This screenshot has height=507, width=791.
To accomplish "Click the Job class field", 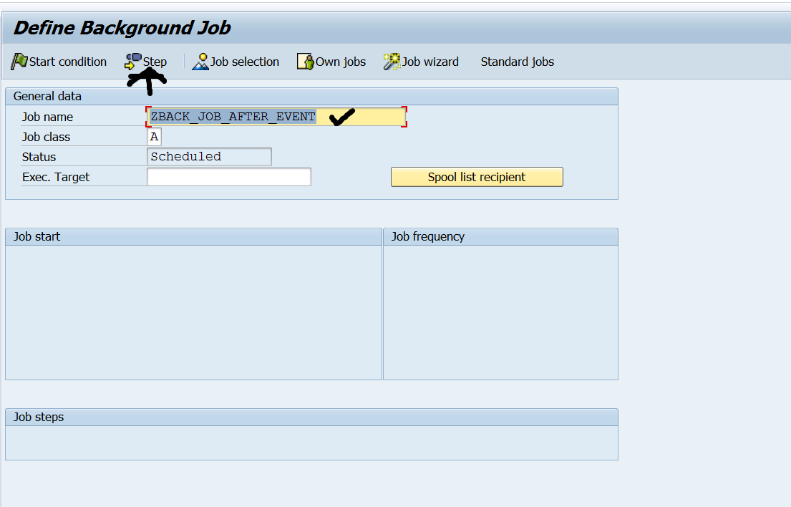I will coord(155,137).
